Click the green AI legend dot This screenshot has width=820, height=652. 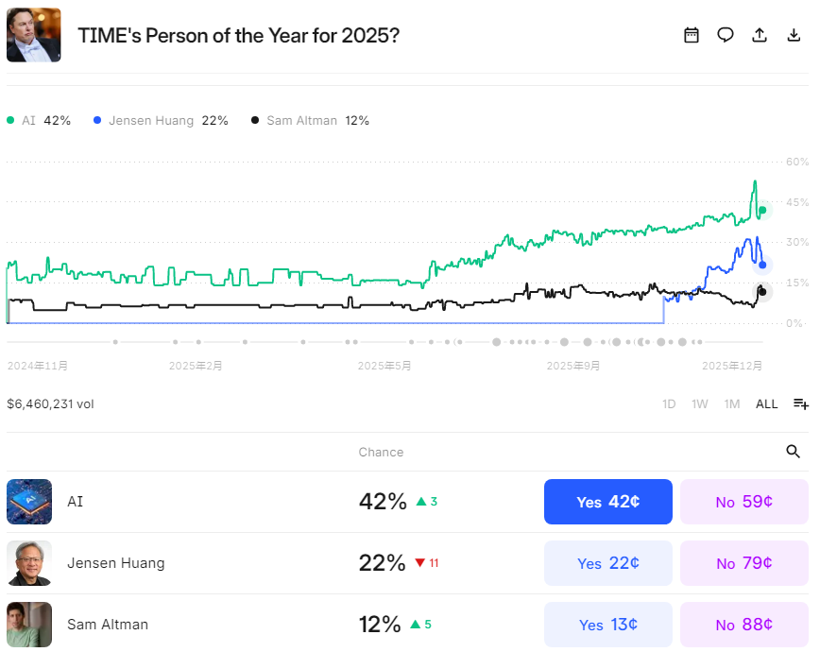[x=10, y=121]
